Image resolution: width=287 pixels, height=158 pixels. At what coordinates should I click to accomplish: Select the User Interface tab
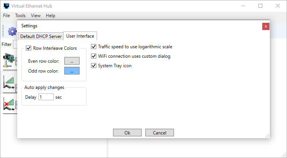[x=80, y=36]
